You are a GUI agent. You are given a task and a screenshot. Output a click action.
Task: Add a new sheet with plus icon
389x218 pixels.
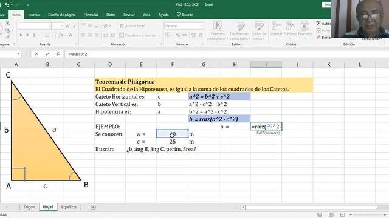click(93, 207)
